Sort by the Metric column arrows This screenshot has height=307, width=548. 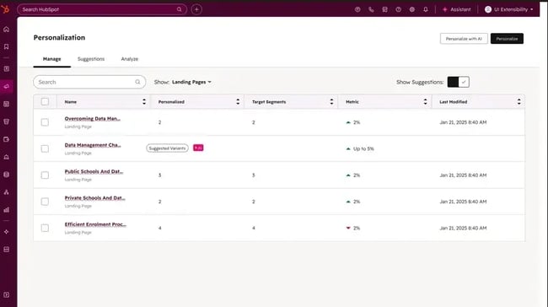tap(425, 102)
